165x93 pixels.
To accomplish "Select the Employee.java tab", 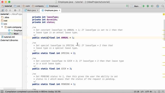I will tap(51, 10).
